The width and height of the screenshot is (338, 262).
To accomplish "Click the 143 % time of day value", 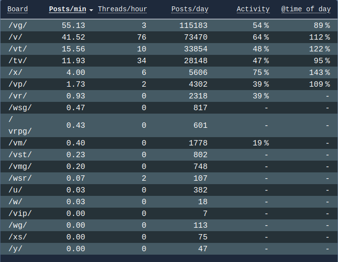I will pyautogui.click(x=320, y=72).
